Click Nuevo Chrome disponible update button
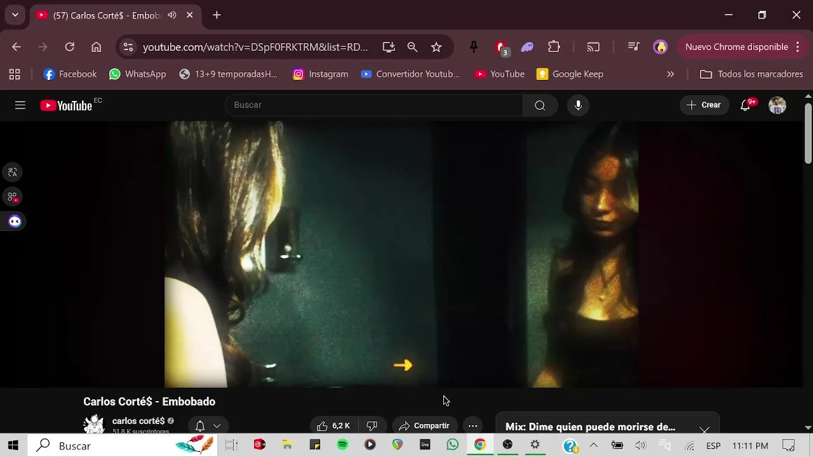813x457 pixels. click(742, 47)
